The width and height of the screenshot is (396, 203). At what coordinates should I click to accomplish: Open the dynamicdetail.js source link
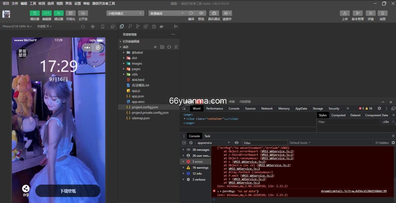click(x=354, y=191)
